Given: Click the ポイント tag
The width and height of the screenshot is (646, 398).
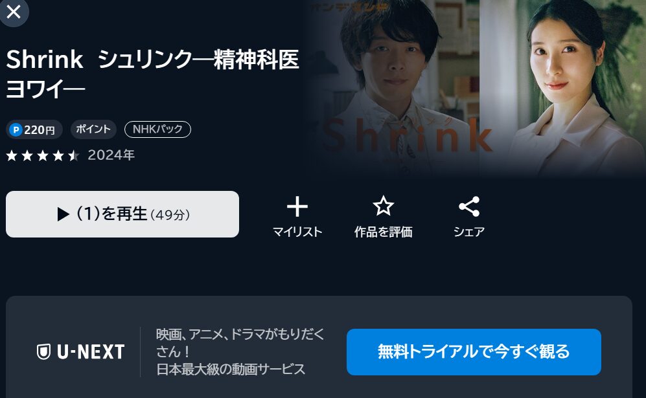Looking at the screenshot, I should [x=93, y=129].
